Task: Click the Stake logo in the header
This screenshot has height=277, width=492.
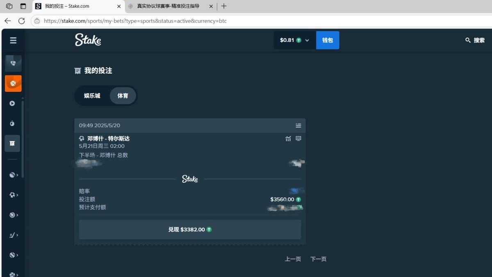Action: point(88,40)
